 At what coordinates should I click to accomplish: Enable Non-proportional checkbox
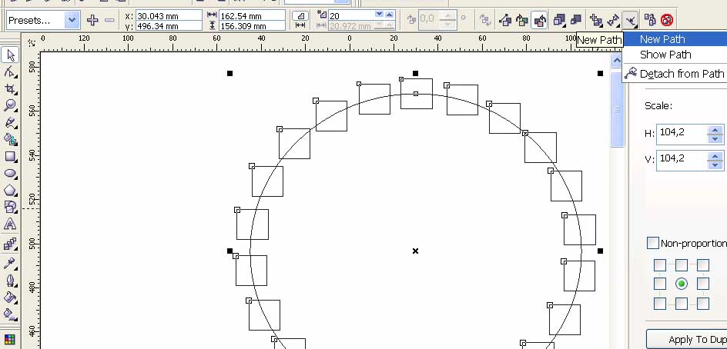[652, 243]
